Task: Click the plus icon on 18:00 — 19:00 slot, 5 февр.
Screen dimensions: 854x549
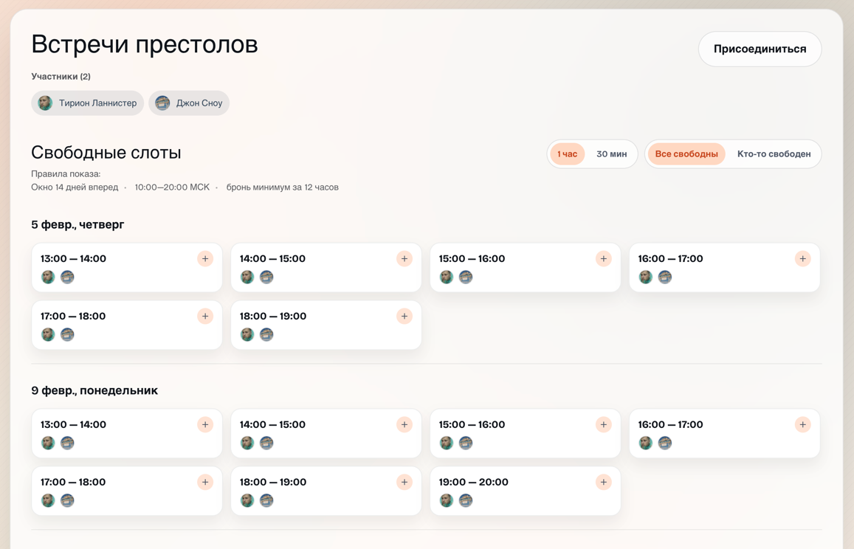Action: pos(404,316)
